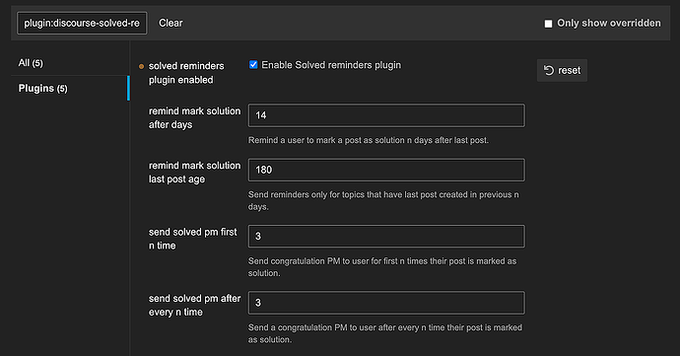The width and height of the screenshot is (680, 356).
Task: Tick the Only show overridden checkbox
Action: point(548,24)
